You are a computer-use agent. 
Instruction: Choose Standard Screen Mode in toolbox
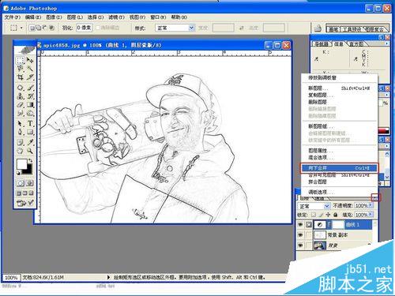(19, 193)
